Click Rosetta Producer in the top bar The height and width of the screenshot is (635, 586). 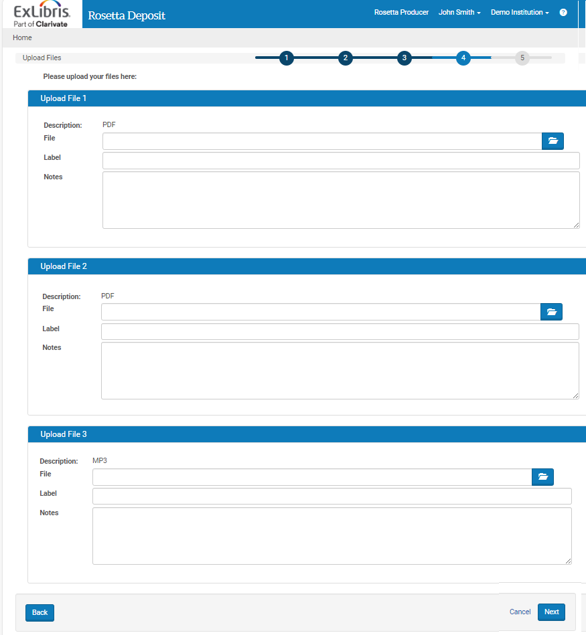tap(401, 13)
